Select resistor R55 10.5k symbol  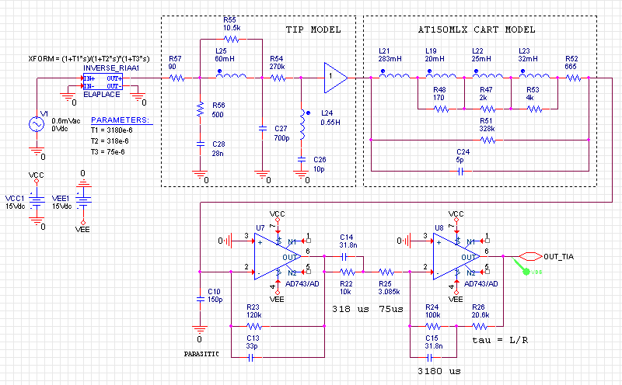click(x=231, y=39)
